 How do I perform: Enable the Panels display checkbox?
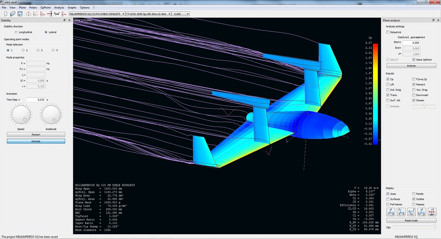click(x=413, y=194)
